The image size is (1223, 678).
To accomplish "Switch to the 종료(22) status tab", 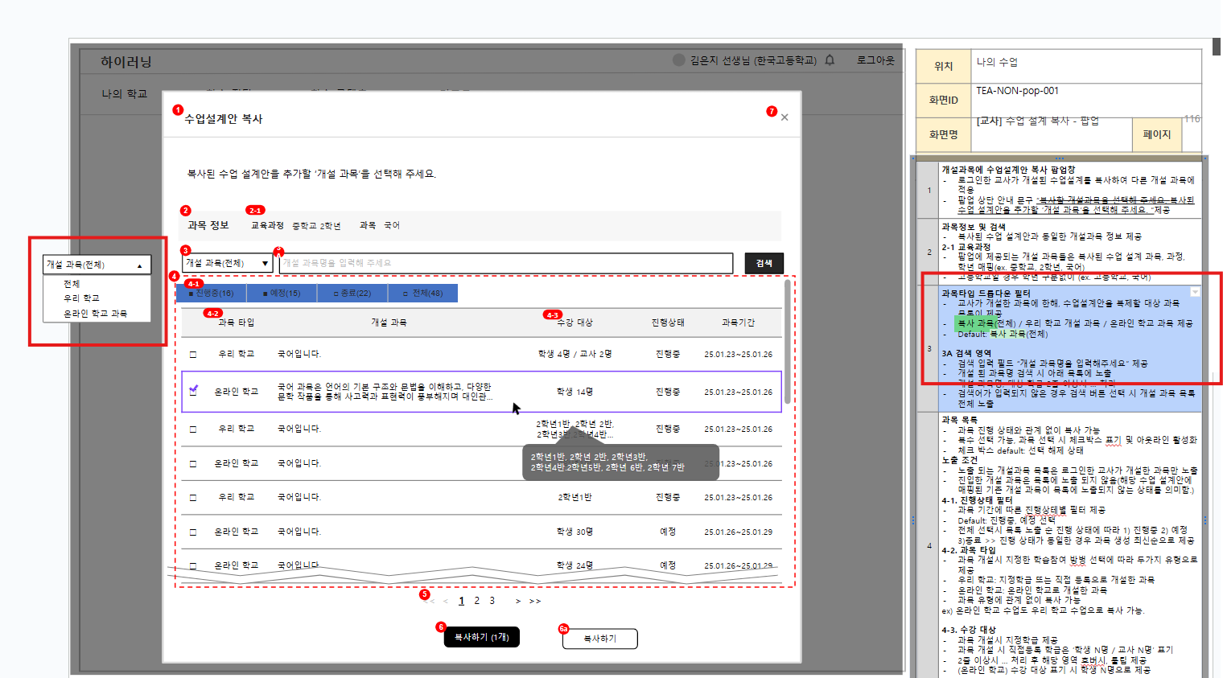I will [352, 294].
